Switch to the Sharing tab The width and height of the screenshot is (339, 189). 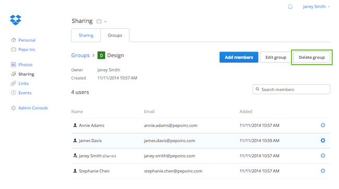(x=86, y=35)
